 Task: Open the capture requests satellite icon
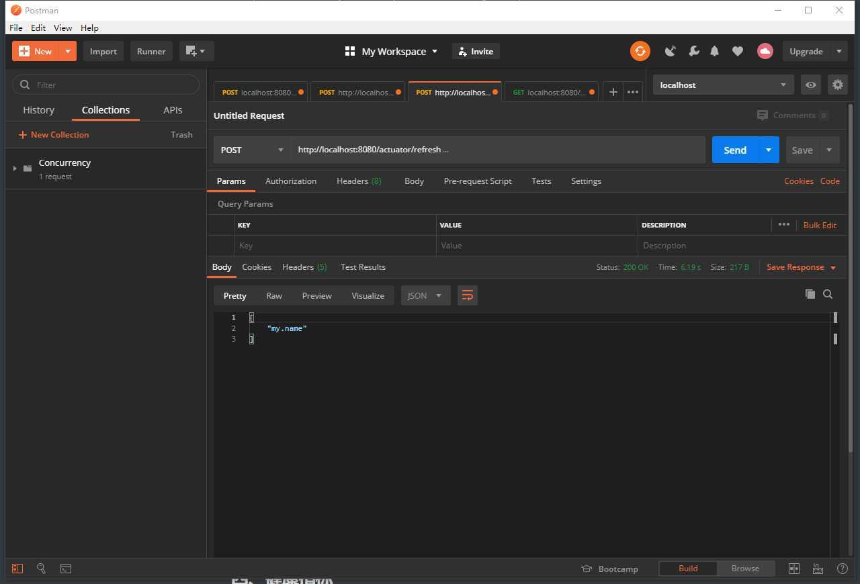coord(670,51)
